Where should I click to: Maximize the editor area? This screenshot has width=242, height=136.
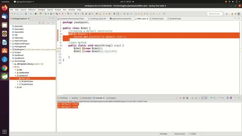coord(239,19)
